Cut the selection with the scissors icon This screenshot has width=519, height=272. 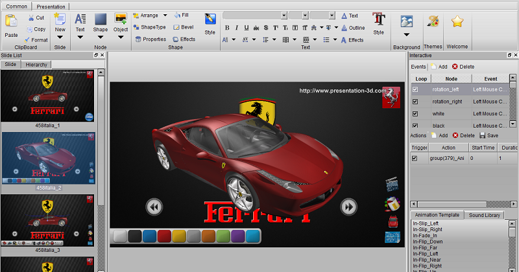click(x=31, y=18)
